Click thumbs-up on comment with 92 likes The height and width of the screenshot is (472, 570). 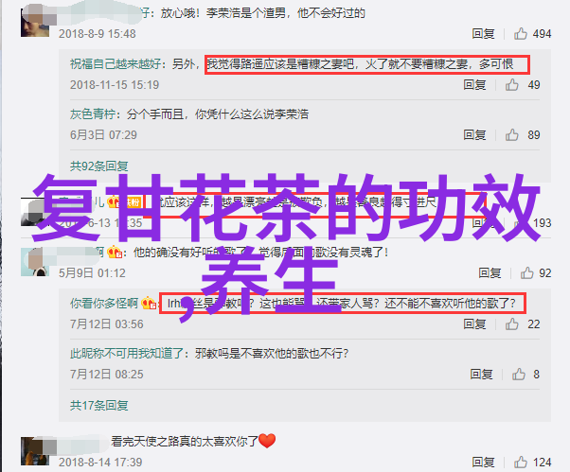coord(526,272)
